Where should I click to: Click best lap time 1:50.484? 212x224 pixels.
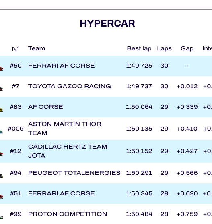139,214
